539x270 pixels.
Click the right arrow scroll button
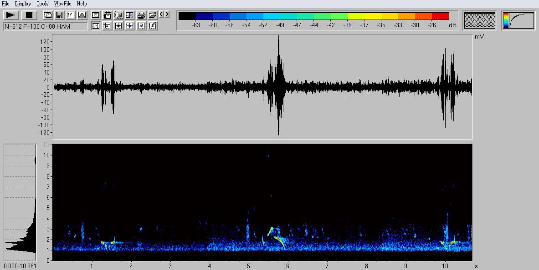(167, 15)
